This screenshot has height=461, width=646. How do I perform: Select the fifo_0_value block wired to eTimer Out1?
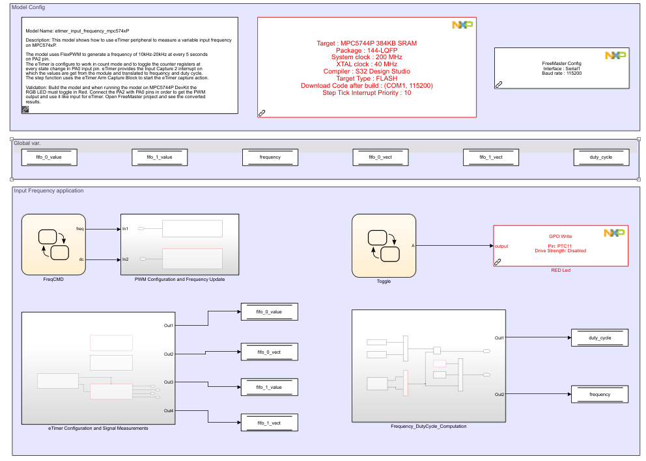270,311
